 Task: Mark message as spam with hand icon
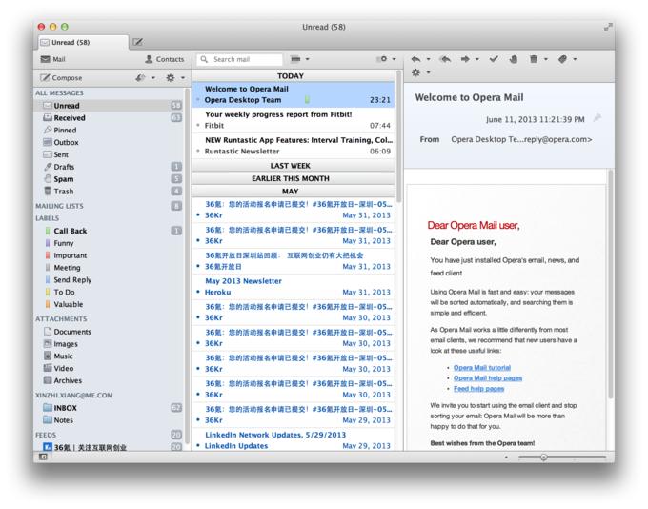[514, 59]
